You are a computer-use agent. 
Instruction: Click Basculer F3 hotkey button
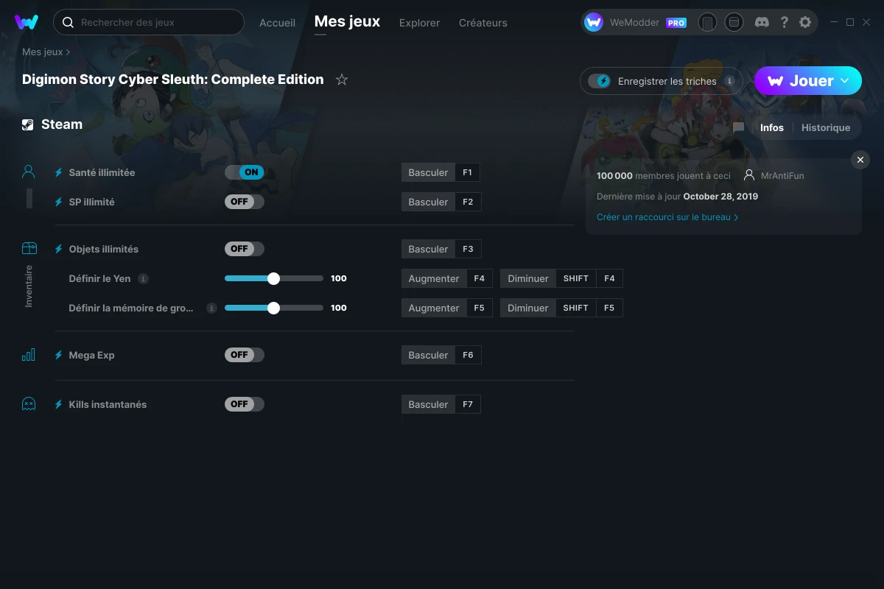tap(441, 249)
